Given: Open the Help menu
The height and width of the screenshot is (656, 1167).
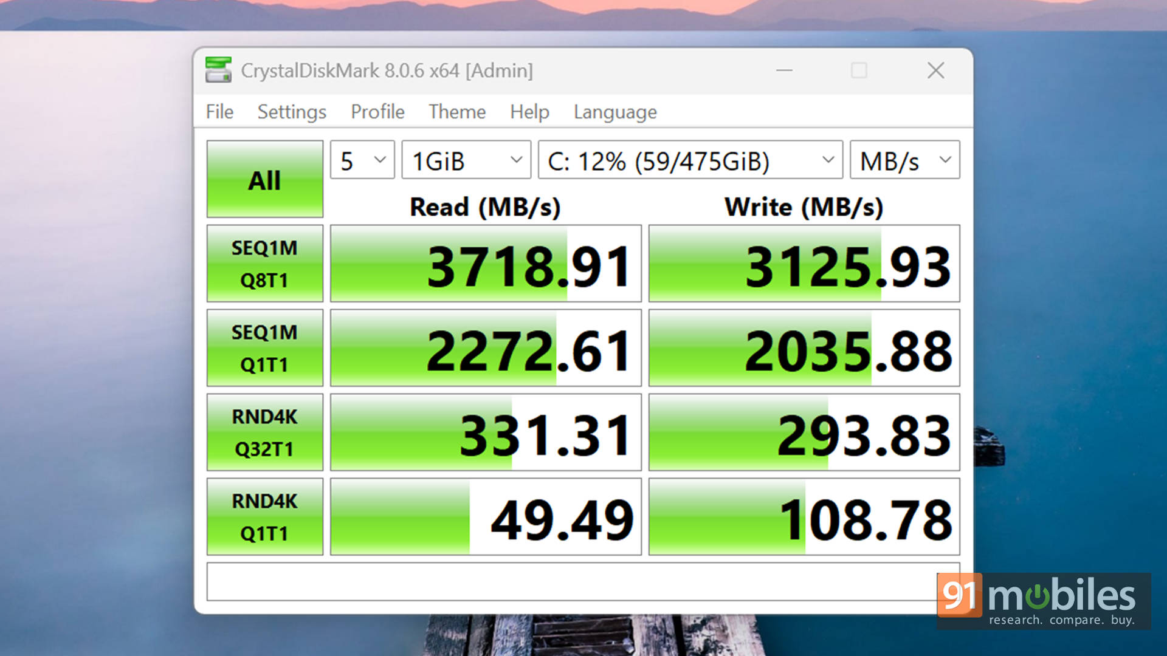Looking at the screenshot, I should point(529,112).
